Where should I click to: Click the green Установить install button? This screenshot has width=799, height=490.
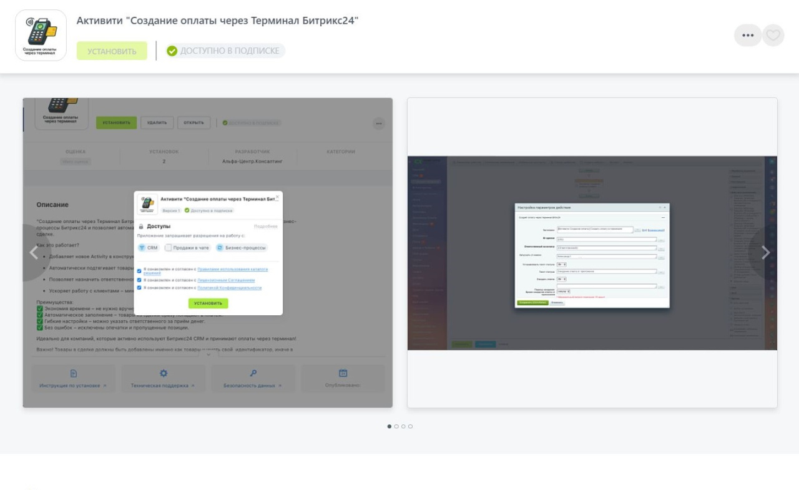pos(112,51)
